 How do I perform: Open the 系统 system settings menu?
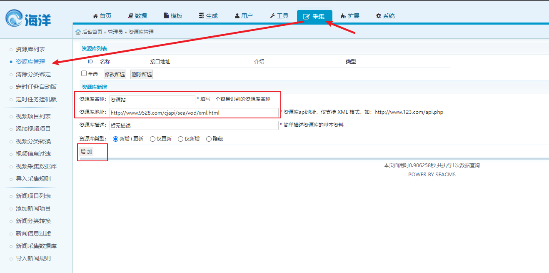click(385, 16)
